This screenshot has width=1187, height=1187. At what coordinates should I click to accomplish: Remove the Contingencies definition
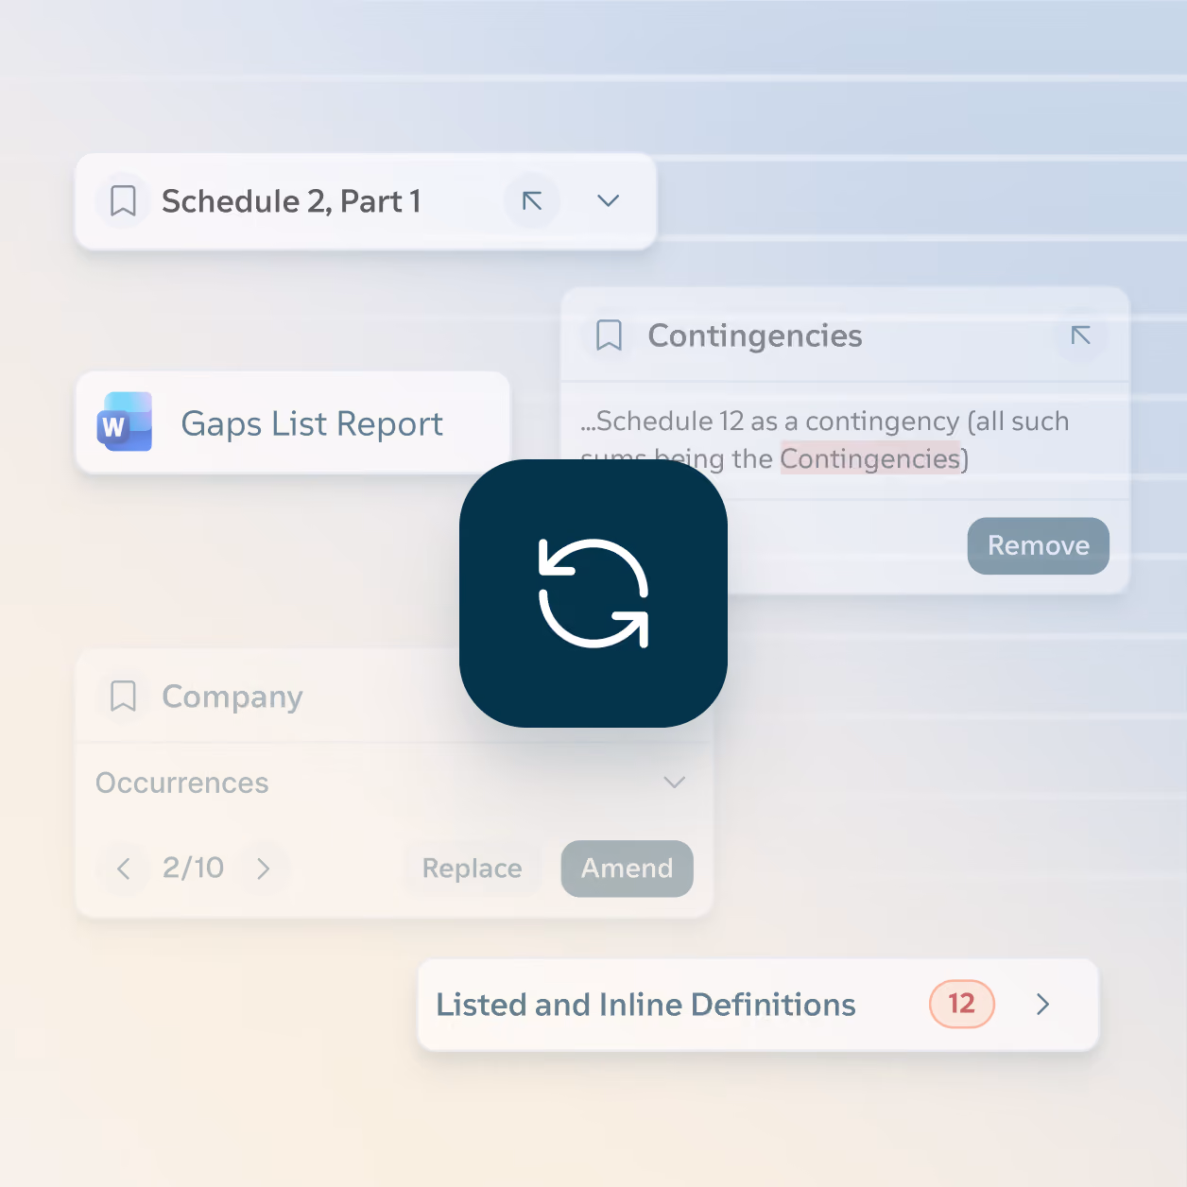click(1039, 545)
